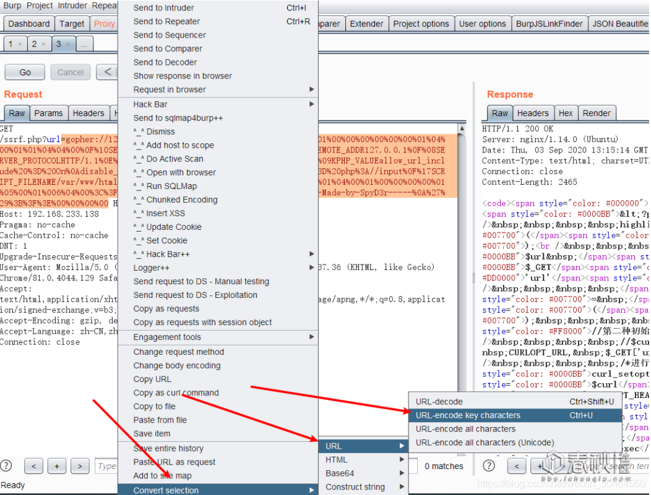Go to previous search match in the Response panel
The width and height of the screenshot is (651, 495).
point(517,466)
